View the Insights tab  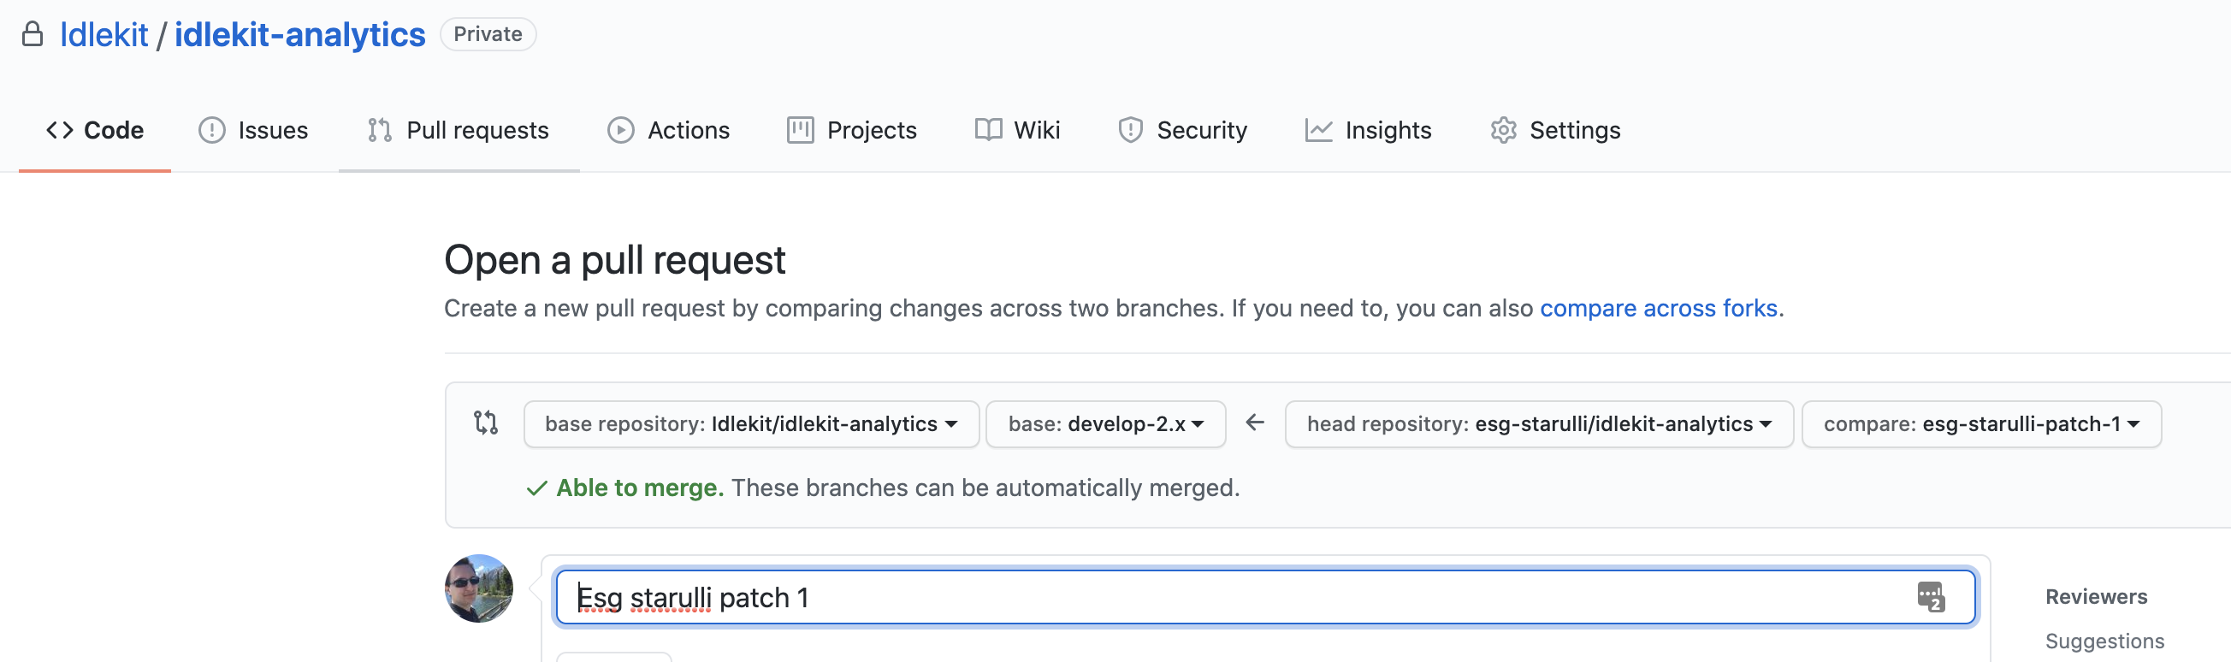pyautogui.click(x=1368, y=130)
